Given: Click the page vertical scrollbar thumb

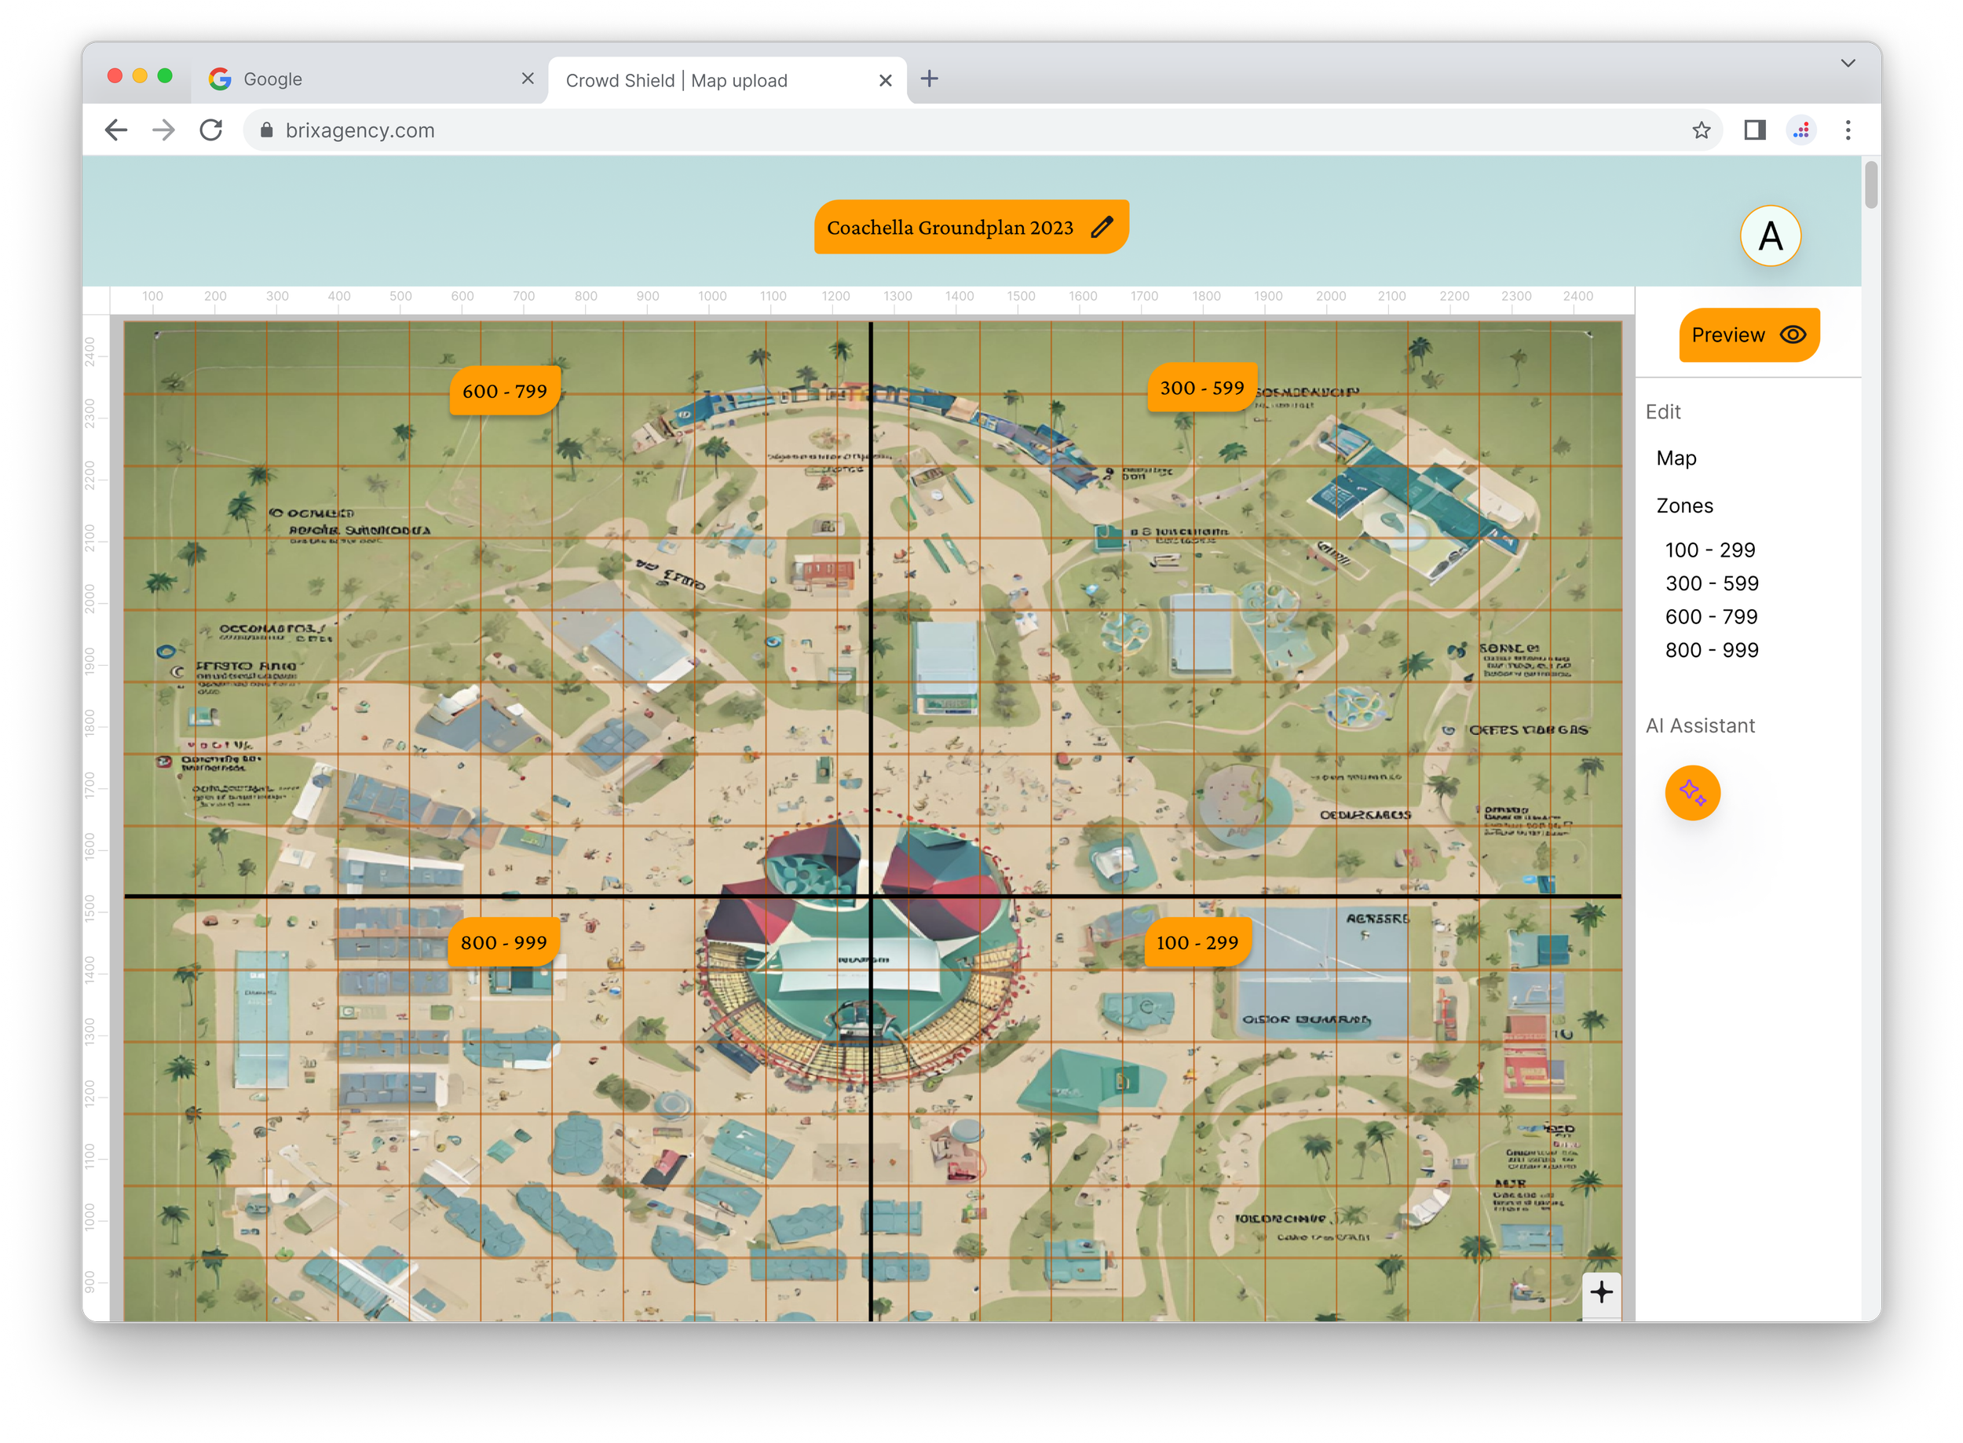Looking at the screenshot, I should click(1870, 184).
